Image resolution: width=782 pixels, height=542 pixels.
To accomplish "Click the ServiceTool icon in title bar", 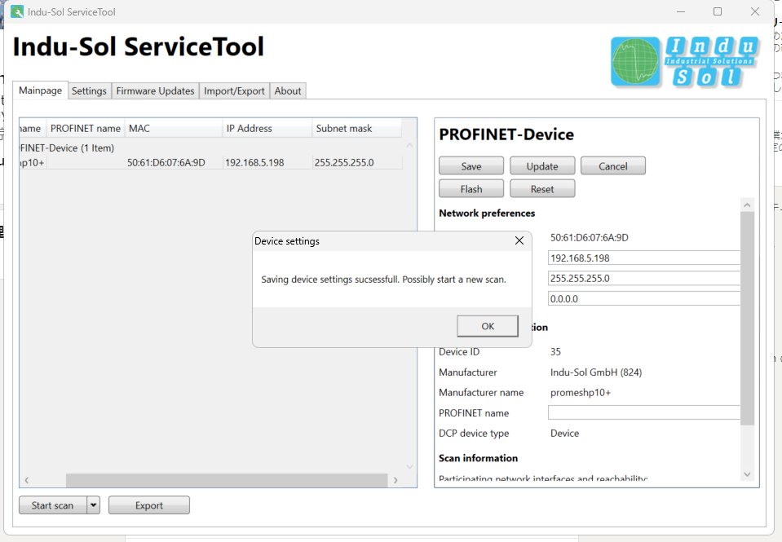I will [x=17, y=11].
